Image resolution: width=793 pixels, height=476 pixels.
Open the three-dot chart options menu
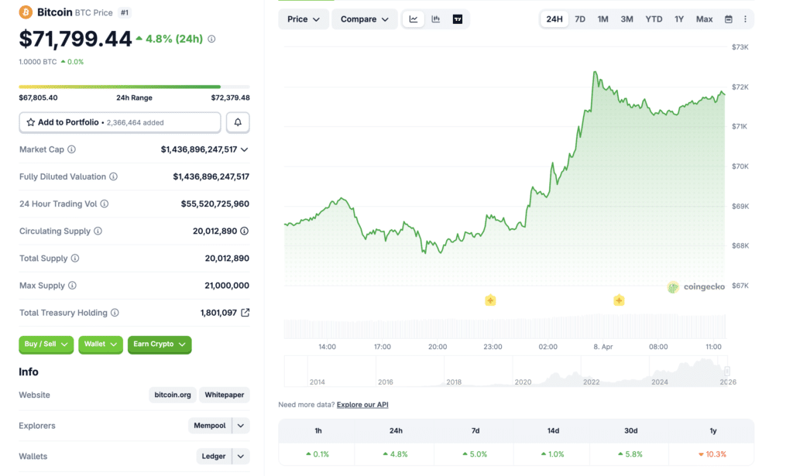745,19
